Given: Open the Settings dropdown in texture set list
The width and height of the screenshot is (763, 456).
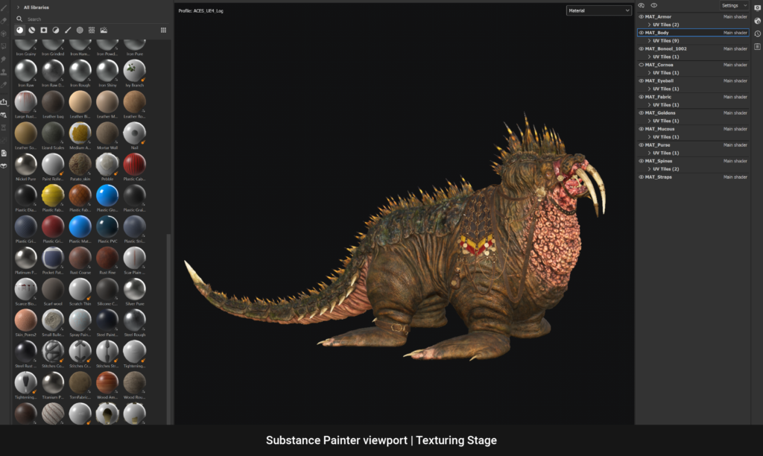Looking at the screenshot, I should (x=735, y=6).
